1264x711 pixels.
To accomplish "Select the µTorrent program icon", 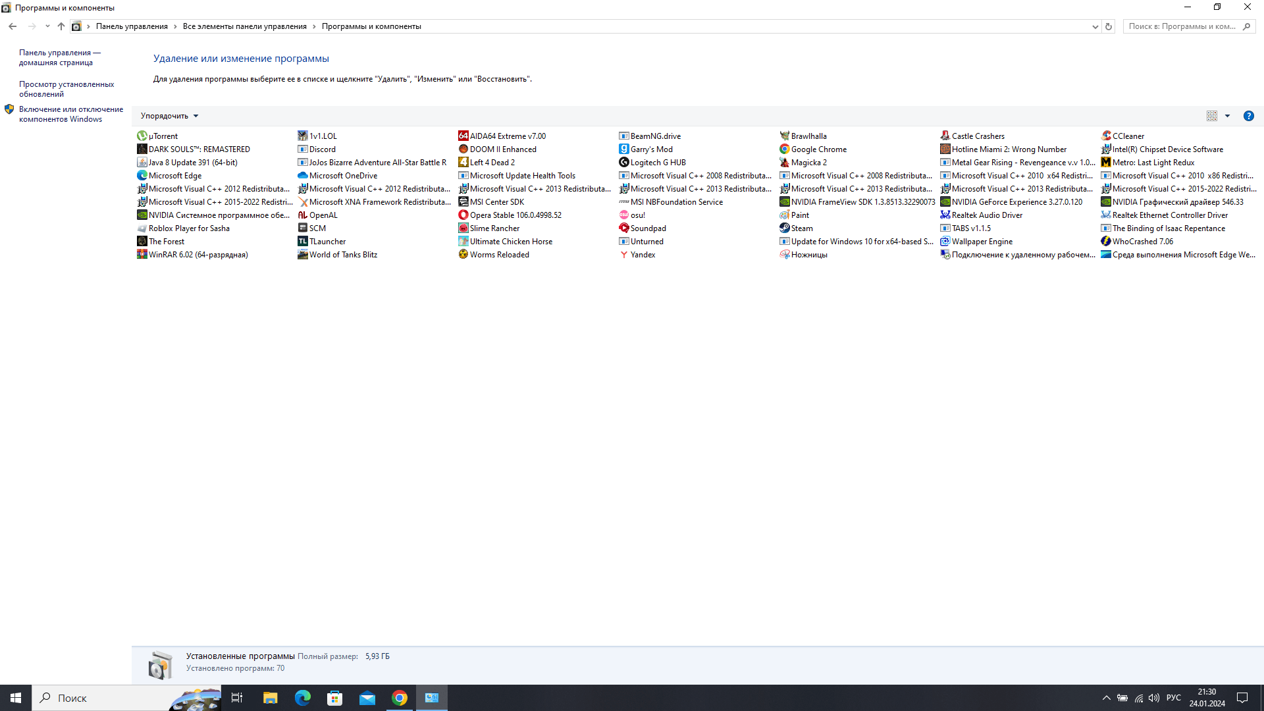I will pyautogui.click(x=142, y=136).
